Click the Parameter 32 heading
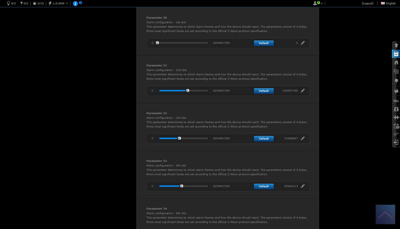 tap(157, 113)
